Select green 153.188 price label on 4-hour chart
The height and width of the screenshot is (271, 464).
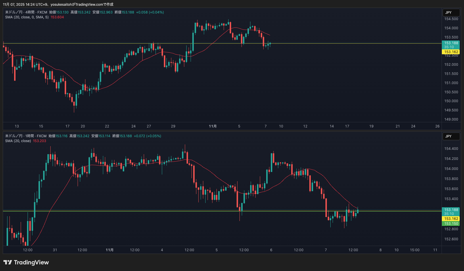coord(451,43)
